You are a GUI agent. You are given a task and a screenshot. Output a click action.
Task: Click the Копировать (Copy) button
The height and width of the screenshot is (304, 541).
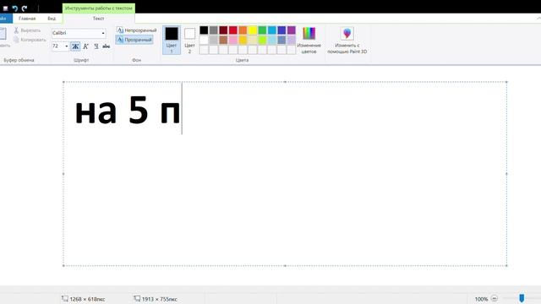click(x=30, y=40)
